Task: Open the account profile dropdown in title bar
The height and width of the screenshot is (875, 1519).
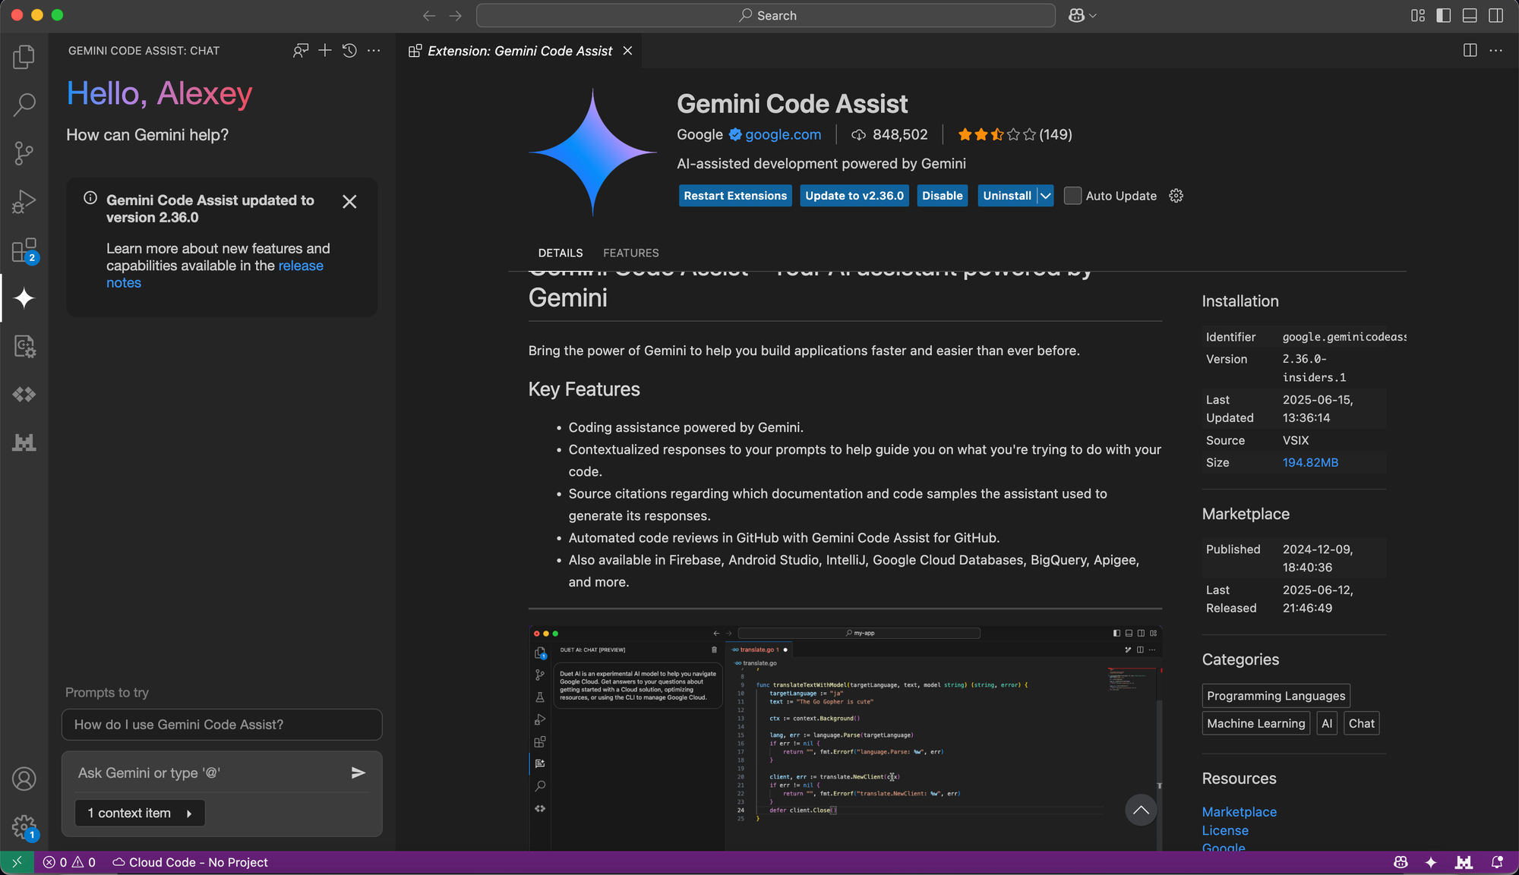Action: tap(1082, 15)
